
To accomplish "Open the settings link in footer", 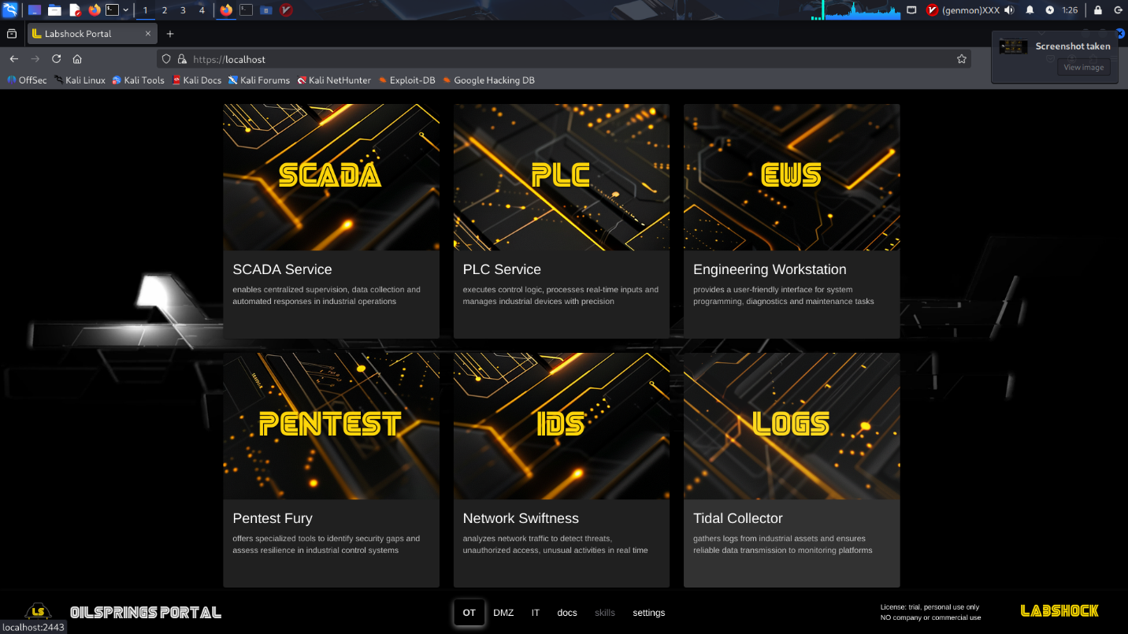I will [648, 613].
